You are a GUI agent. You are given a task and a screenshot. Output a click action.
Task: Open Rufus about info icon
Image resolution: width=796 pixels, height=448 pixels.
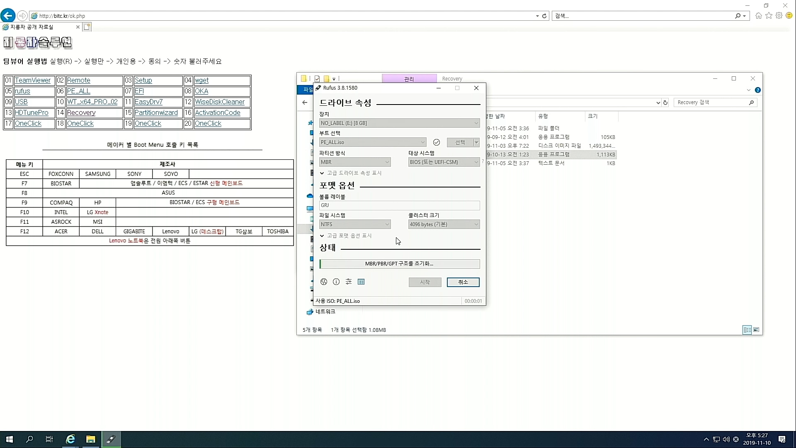pyautogui.click(x=336, y=282)
